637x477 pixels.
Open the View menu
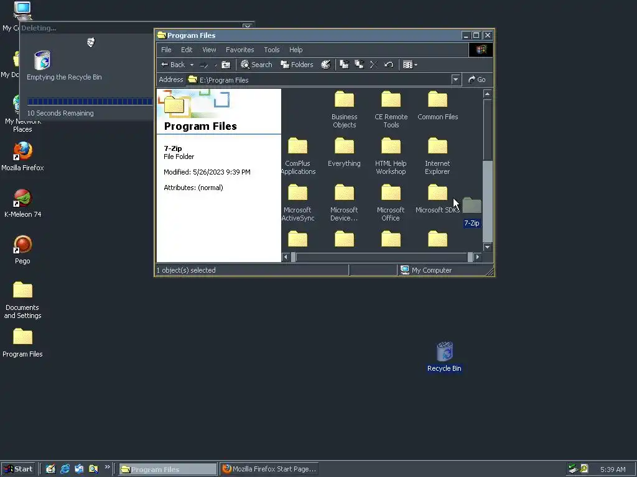[x=209, y=50]
